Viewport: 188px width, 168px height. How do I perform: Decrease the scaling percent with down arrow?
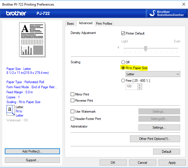pos(139,88)
